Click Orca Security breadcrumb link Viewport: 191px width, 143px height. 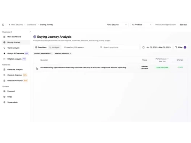point(17,25)
